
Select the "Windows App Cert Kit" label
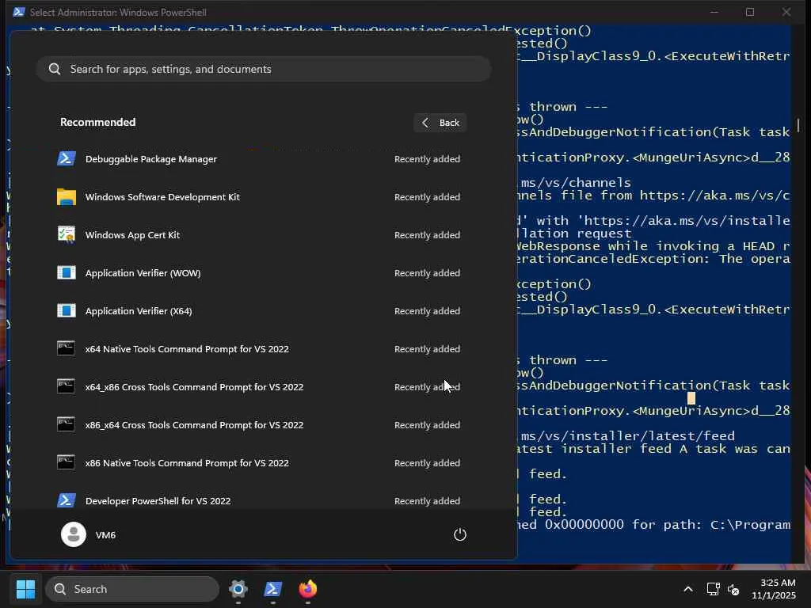(132, 234)
